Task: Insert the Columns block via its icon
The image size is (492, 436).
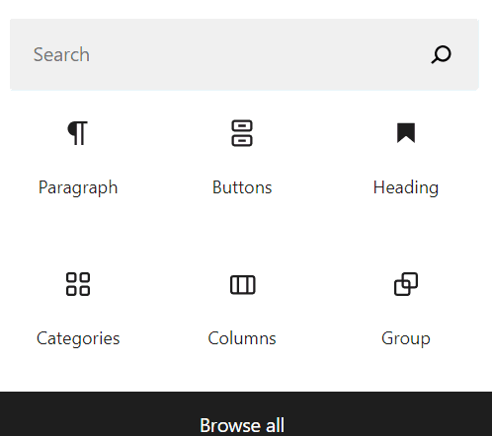Action: point(242,285)
